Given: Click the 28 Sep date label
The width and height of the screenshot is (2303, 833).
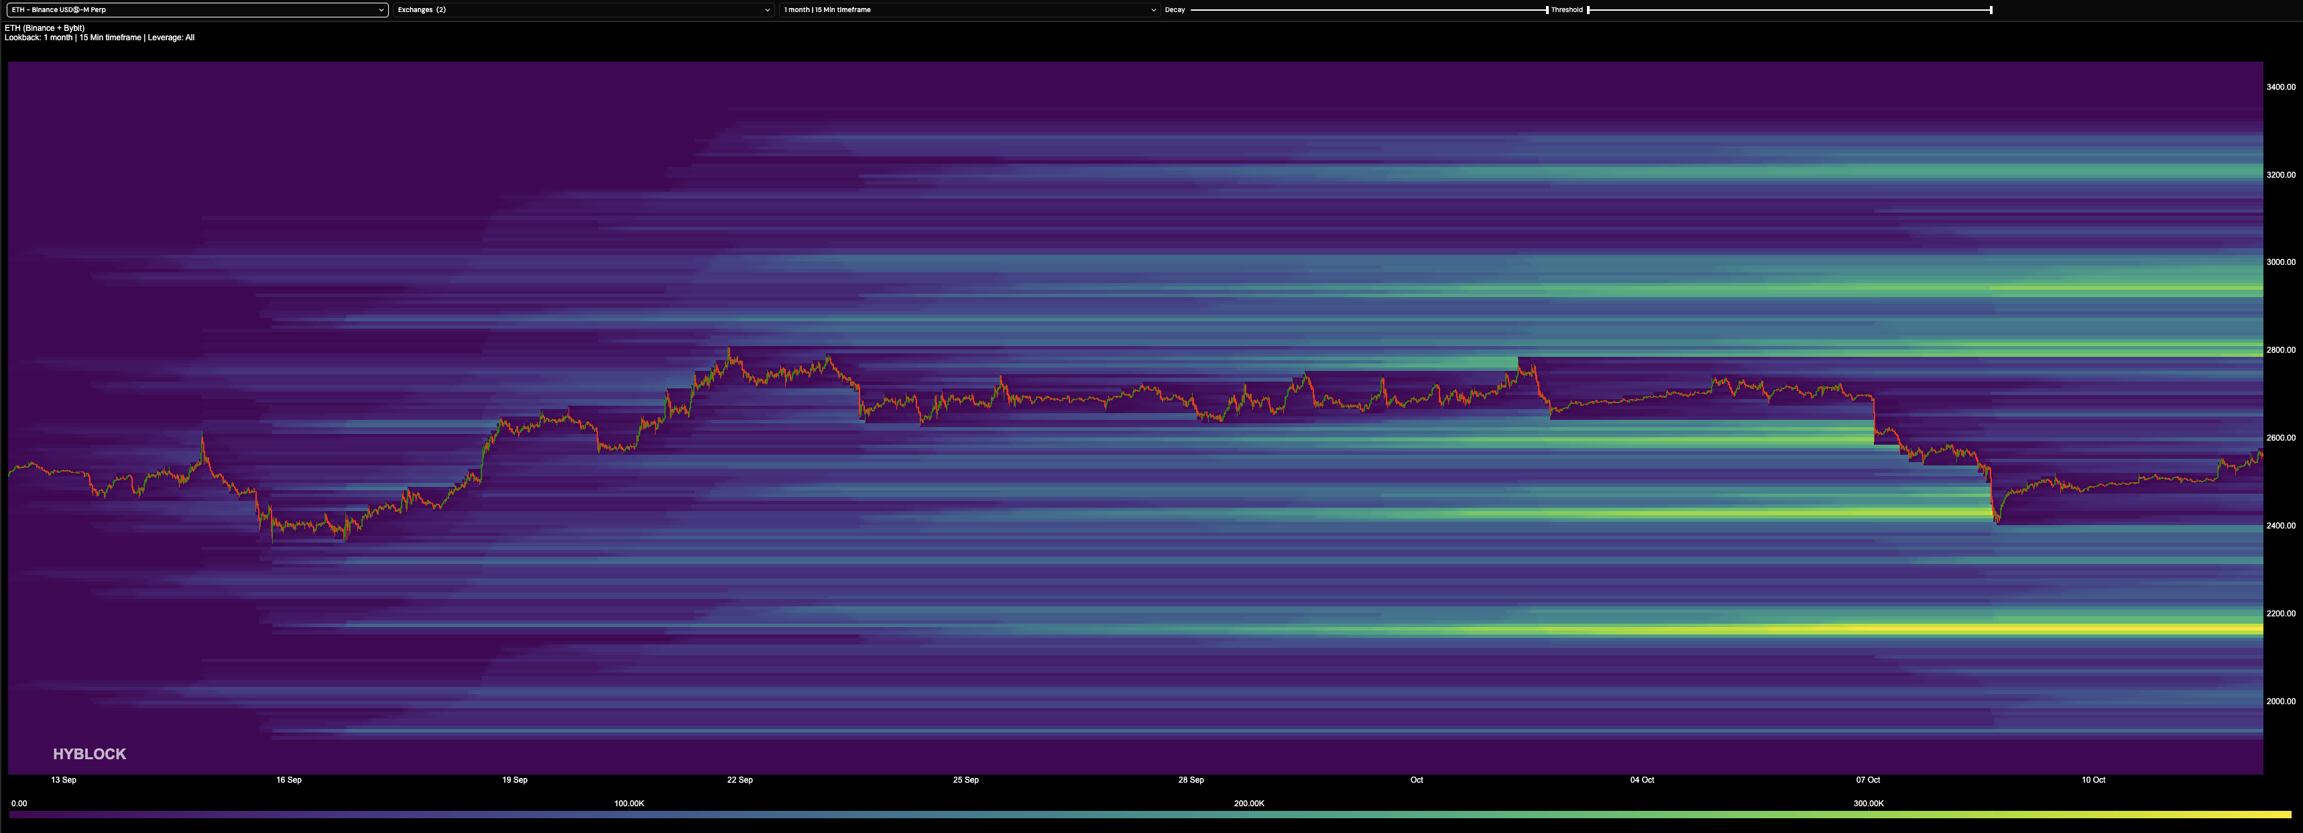Looking at the screenshot, I should 1191,780.
